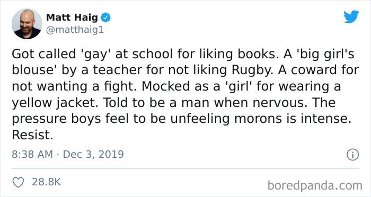Image resolution: width=371 pixels, height=197 pixels.
Task: Click the word 'yellow' in the tweet
Action: 32,103
